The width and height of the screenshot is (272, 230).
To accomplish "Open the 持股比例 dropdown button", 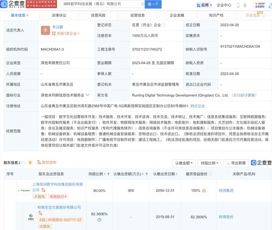I will coord(209,163).
